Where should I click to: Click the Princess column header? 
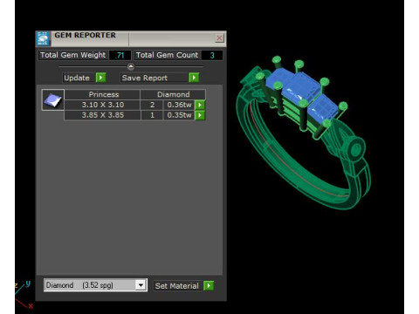pos(103,94)
